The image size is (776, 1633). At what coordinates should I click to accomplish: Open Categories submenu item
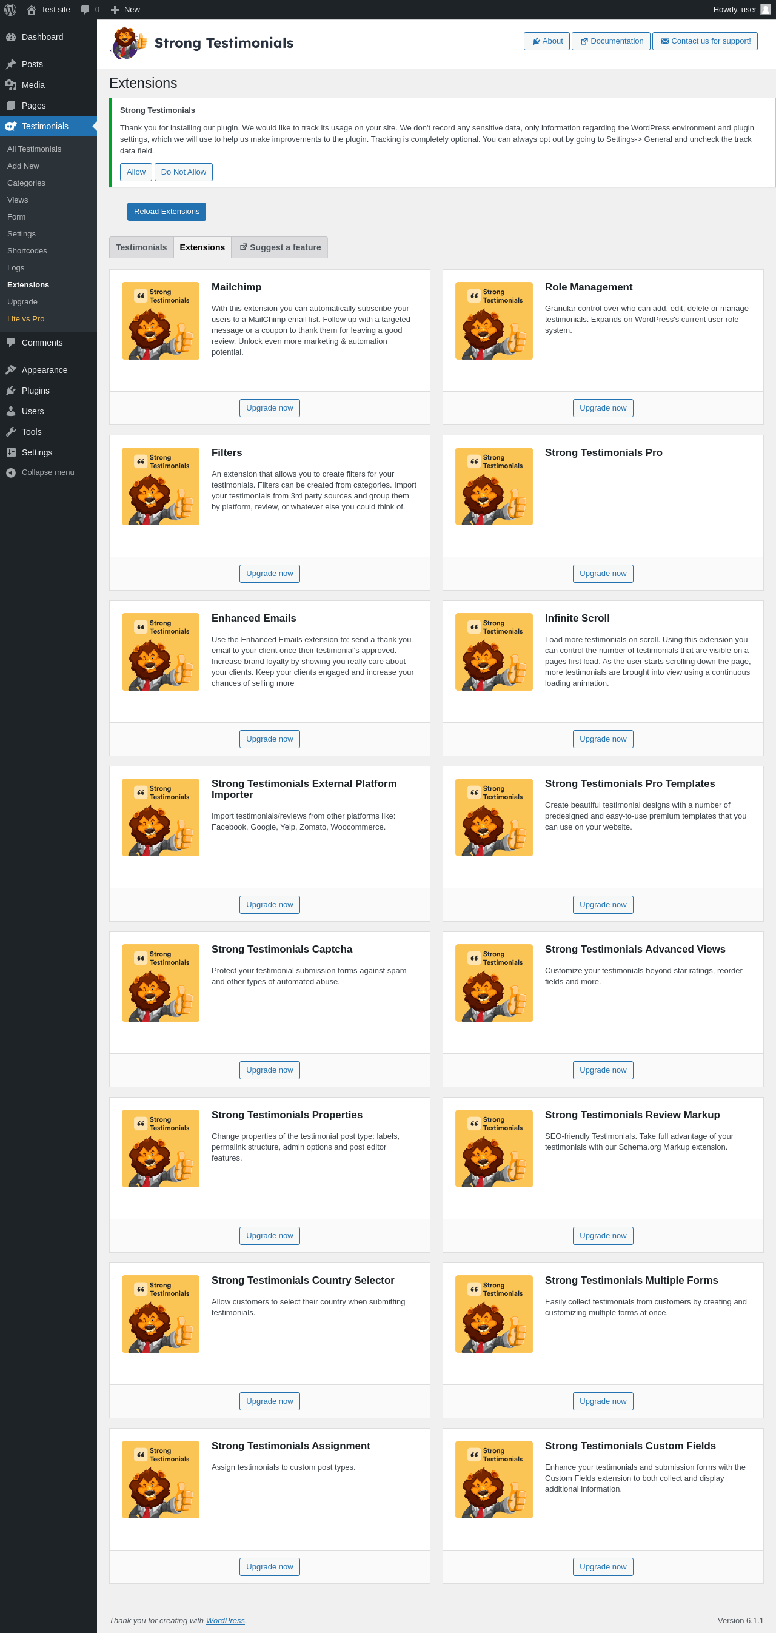click(x=26, y=183)
